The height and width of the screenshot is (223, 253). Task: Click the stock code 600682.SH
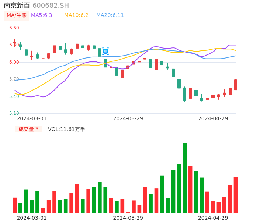point(51,6)
